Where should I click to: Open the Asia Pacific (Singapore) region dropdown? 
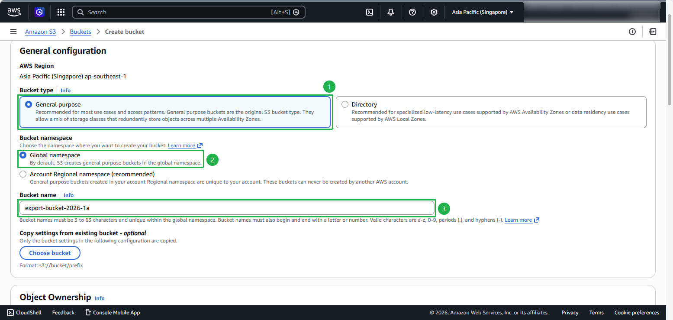pos(483,12)
